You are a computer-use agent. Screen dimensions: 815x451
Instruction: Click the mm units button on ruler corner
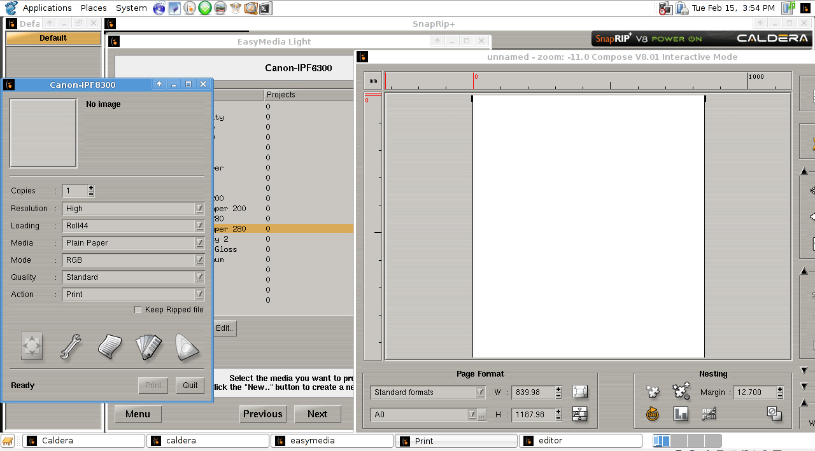point(373,81)
